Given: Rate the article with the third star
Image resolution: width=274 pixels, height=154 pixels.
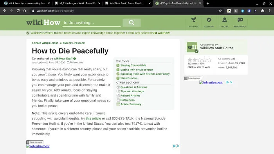Looking at the screenshot, I should coord(200,60).
